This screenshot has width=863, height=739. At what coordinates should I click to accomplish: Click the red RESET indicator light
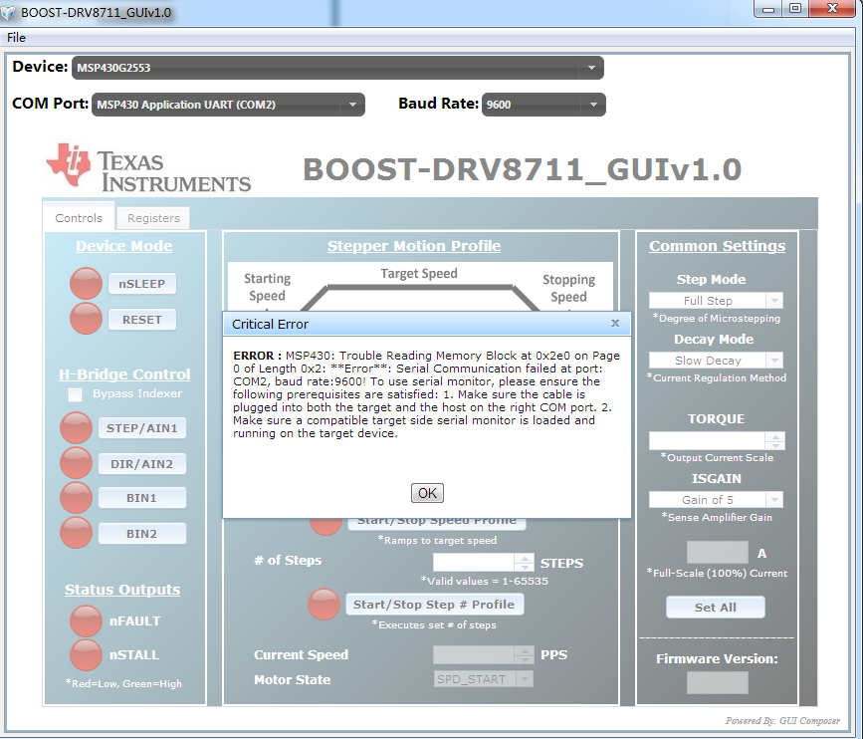[x=86, y=319]
